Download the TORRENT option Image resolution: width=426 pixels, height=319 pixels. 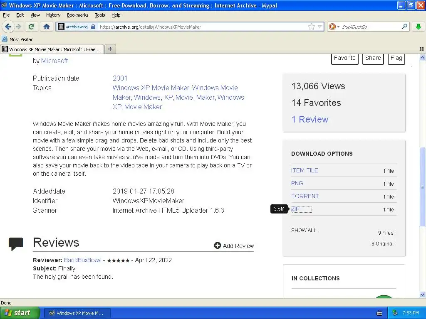(305, 196)
